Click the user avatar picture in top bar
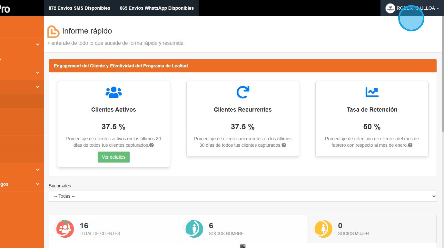The image size is (444, 248). pos(390,8)
